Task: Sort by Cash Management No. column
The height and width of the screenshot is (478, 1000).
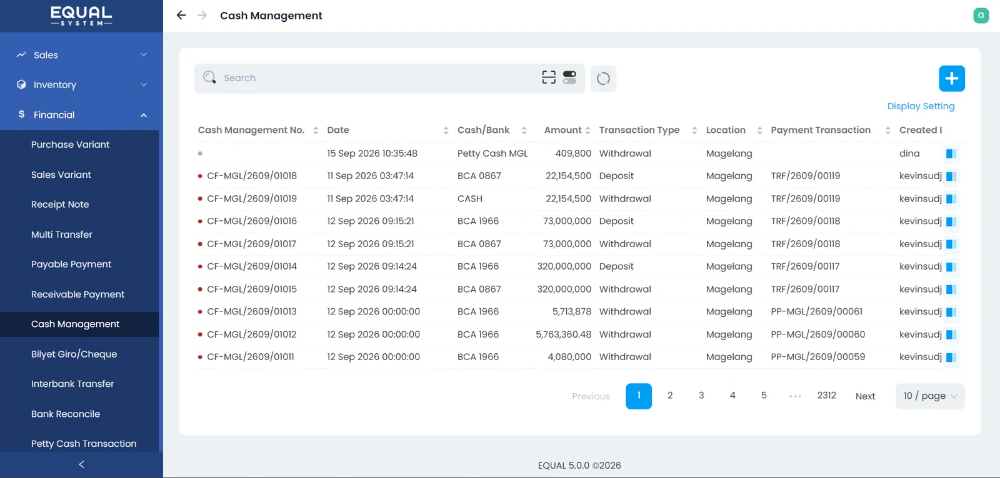Action: click(x=316, y=130)
